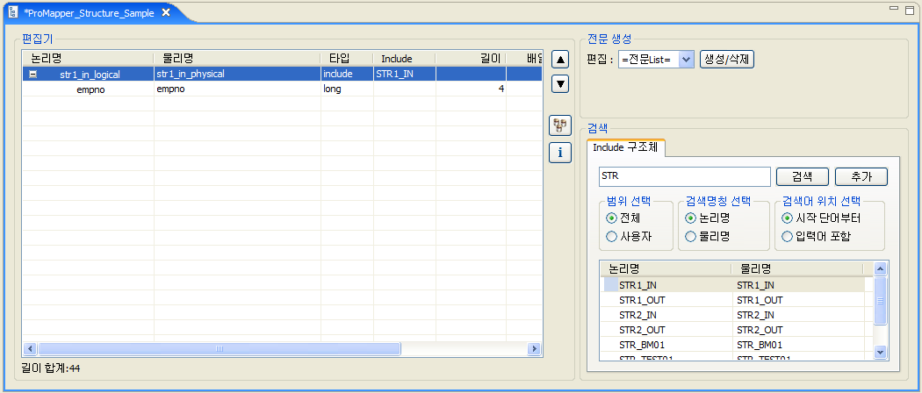Select 입력어 포함 position option
The height and width of the screenshot is (393, 922).
pyautogui.click(x=787, y=237)
